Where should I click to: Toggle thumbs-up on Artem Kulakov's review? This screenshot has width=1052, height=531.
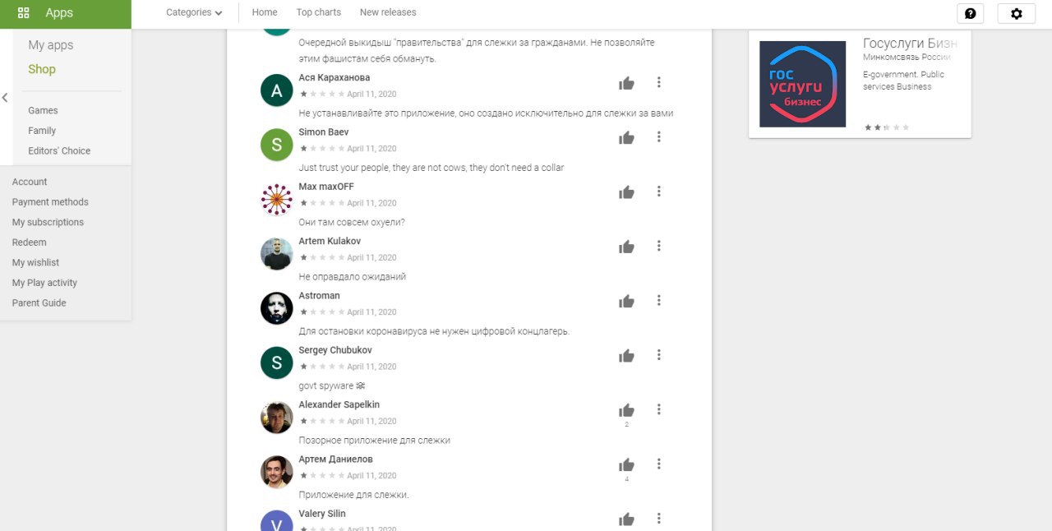pos(626,247)
